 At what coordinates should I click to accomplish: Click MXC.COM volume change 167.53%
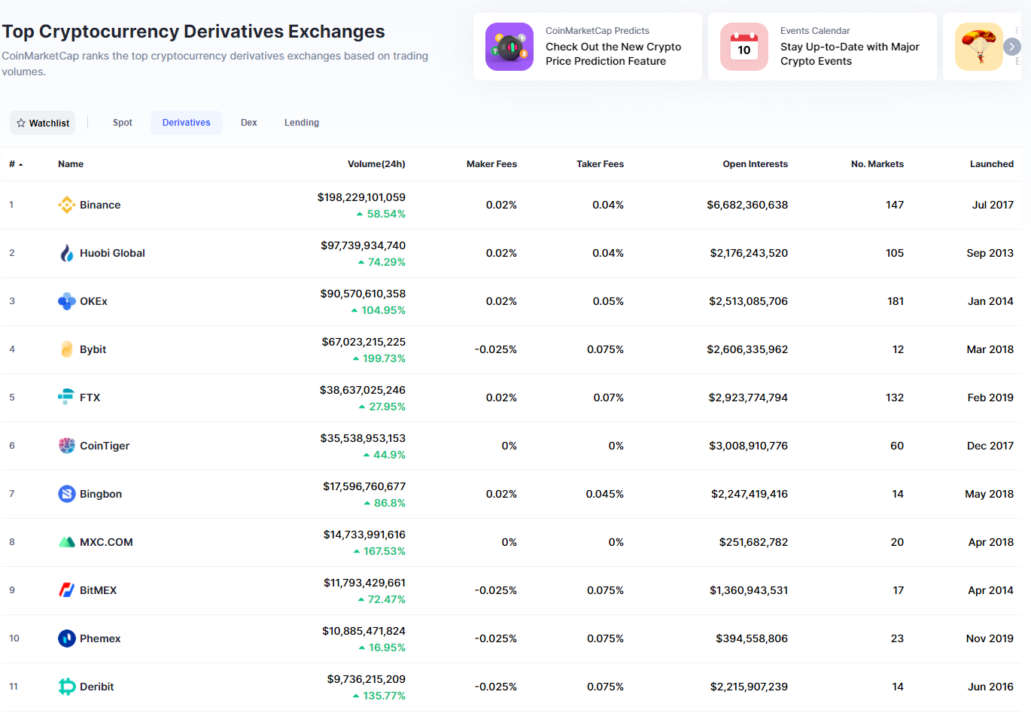click(x=379, y=551)
